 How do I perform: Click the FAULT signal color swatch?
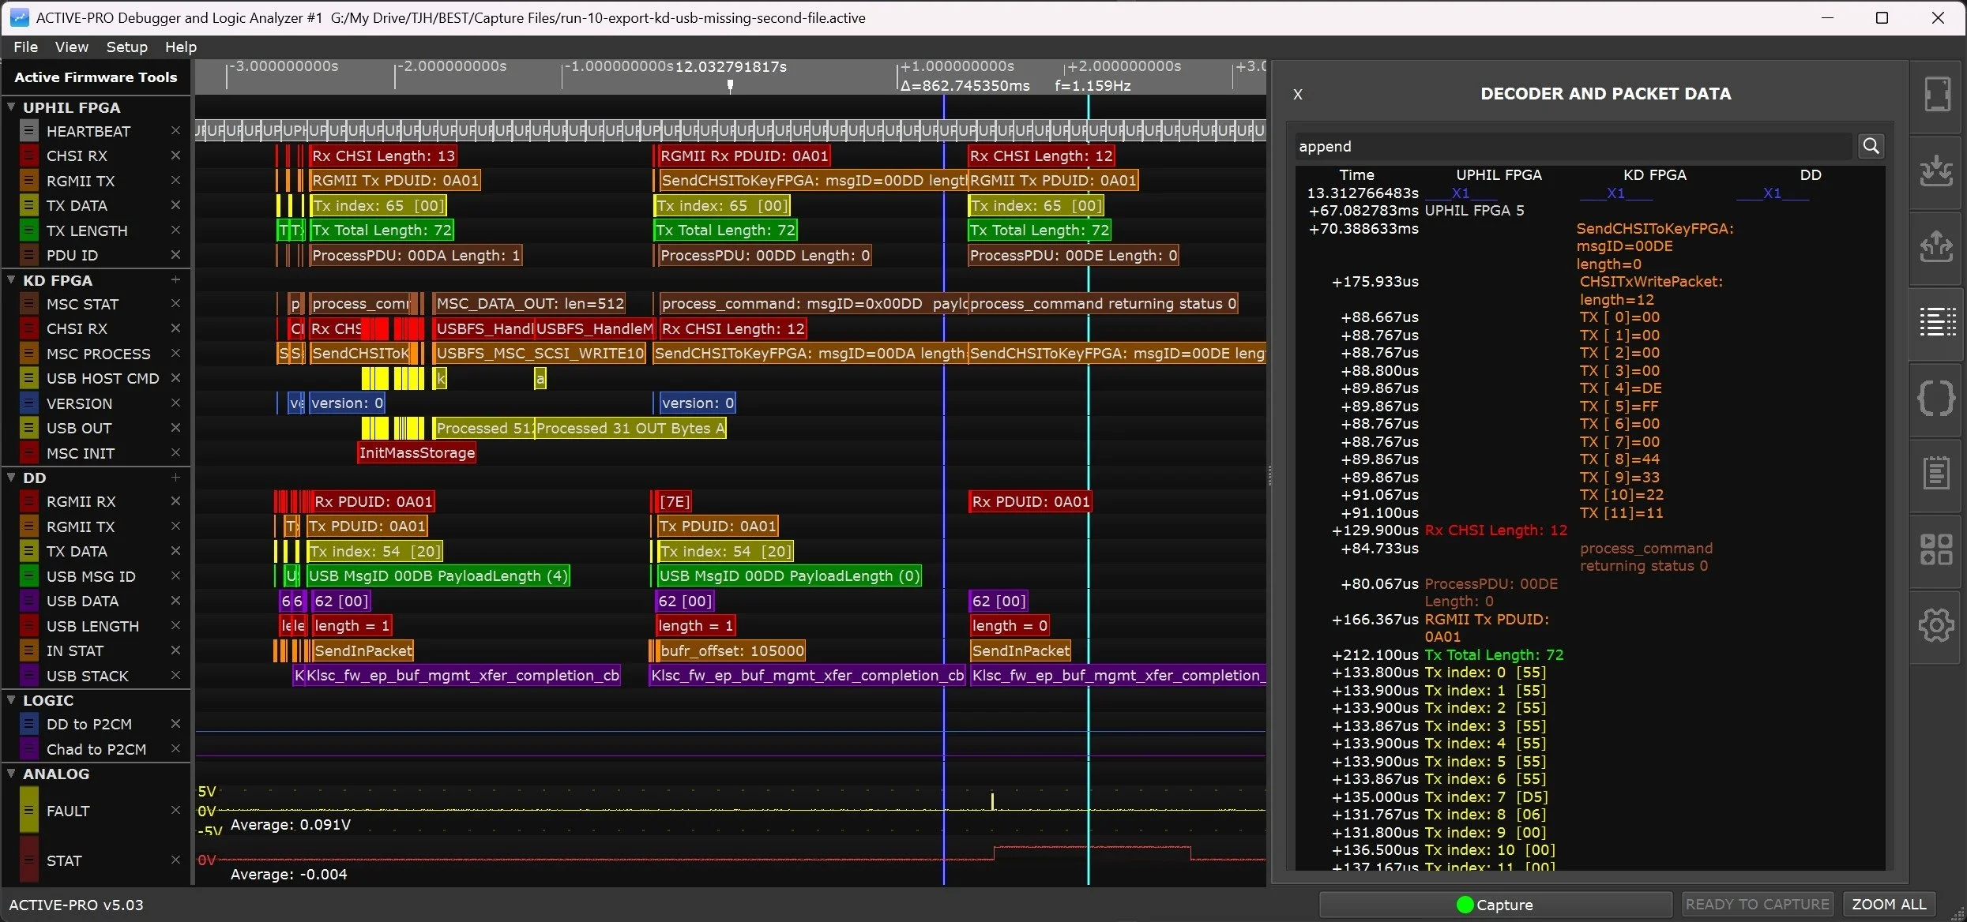[29, 810]
